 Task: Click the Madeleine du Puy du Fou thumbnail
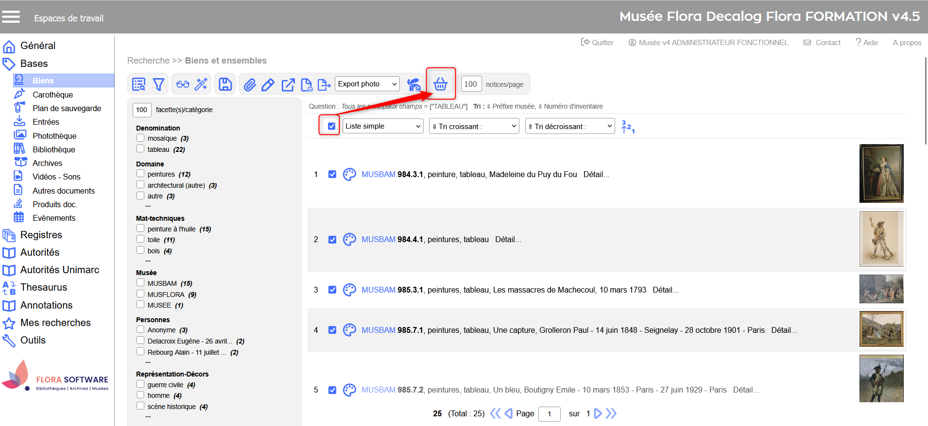pos(881,173)
